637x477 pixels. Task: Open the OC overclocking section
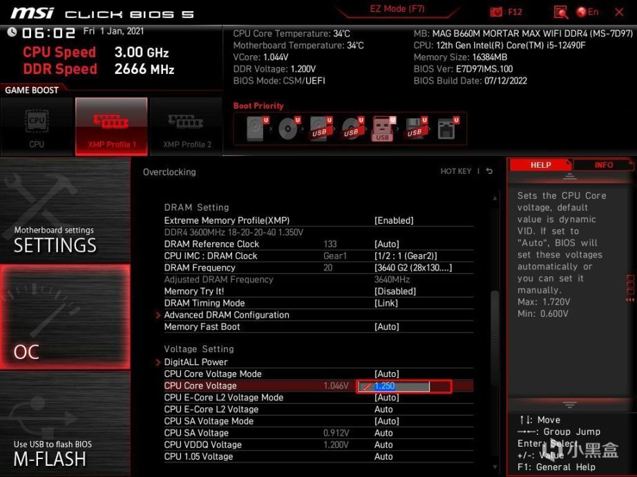[65, 317]
